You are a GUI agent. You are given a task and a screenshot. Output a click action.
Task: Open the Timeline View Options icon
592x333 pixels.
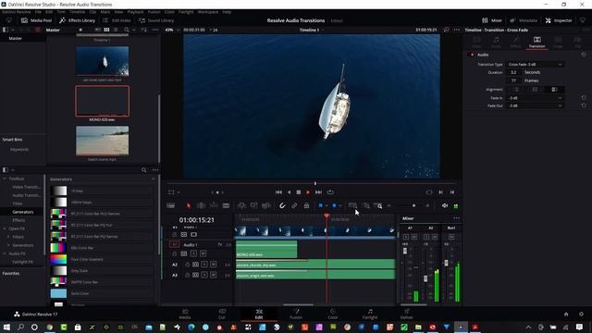pos(170,205)
